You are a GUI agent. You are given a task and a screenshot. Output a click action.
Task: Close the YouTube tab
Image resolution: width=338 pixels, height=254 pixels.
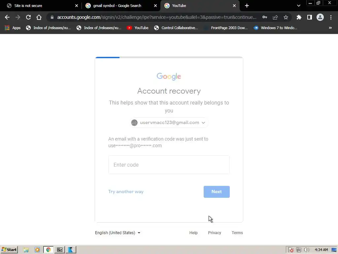point(234,6)
